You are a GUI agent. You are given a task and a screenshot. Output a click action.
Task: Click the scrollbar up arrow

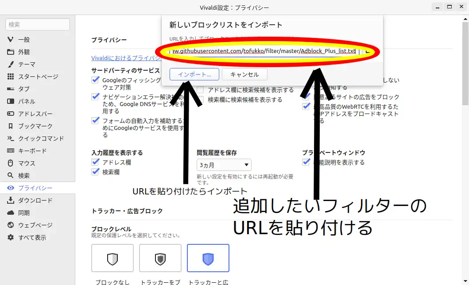pyautogui.click(x=465, y=19)
